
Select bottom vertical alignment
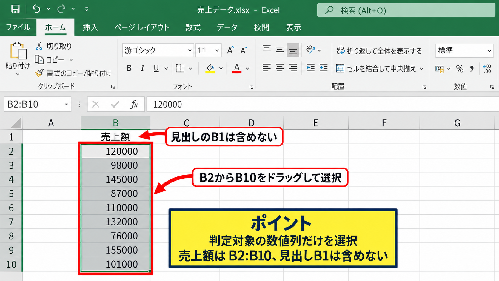(293, 50)
